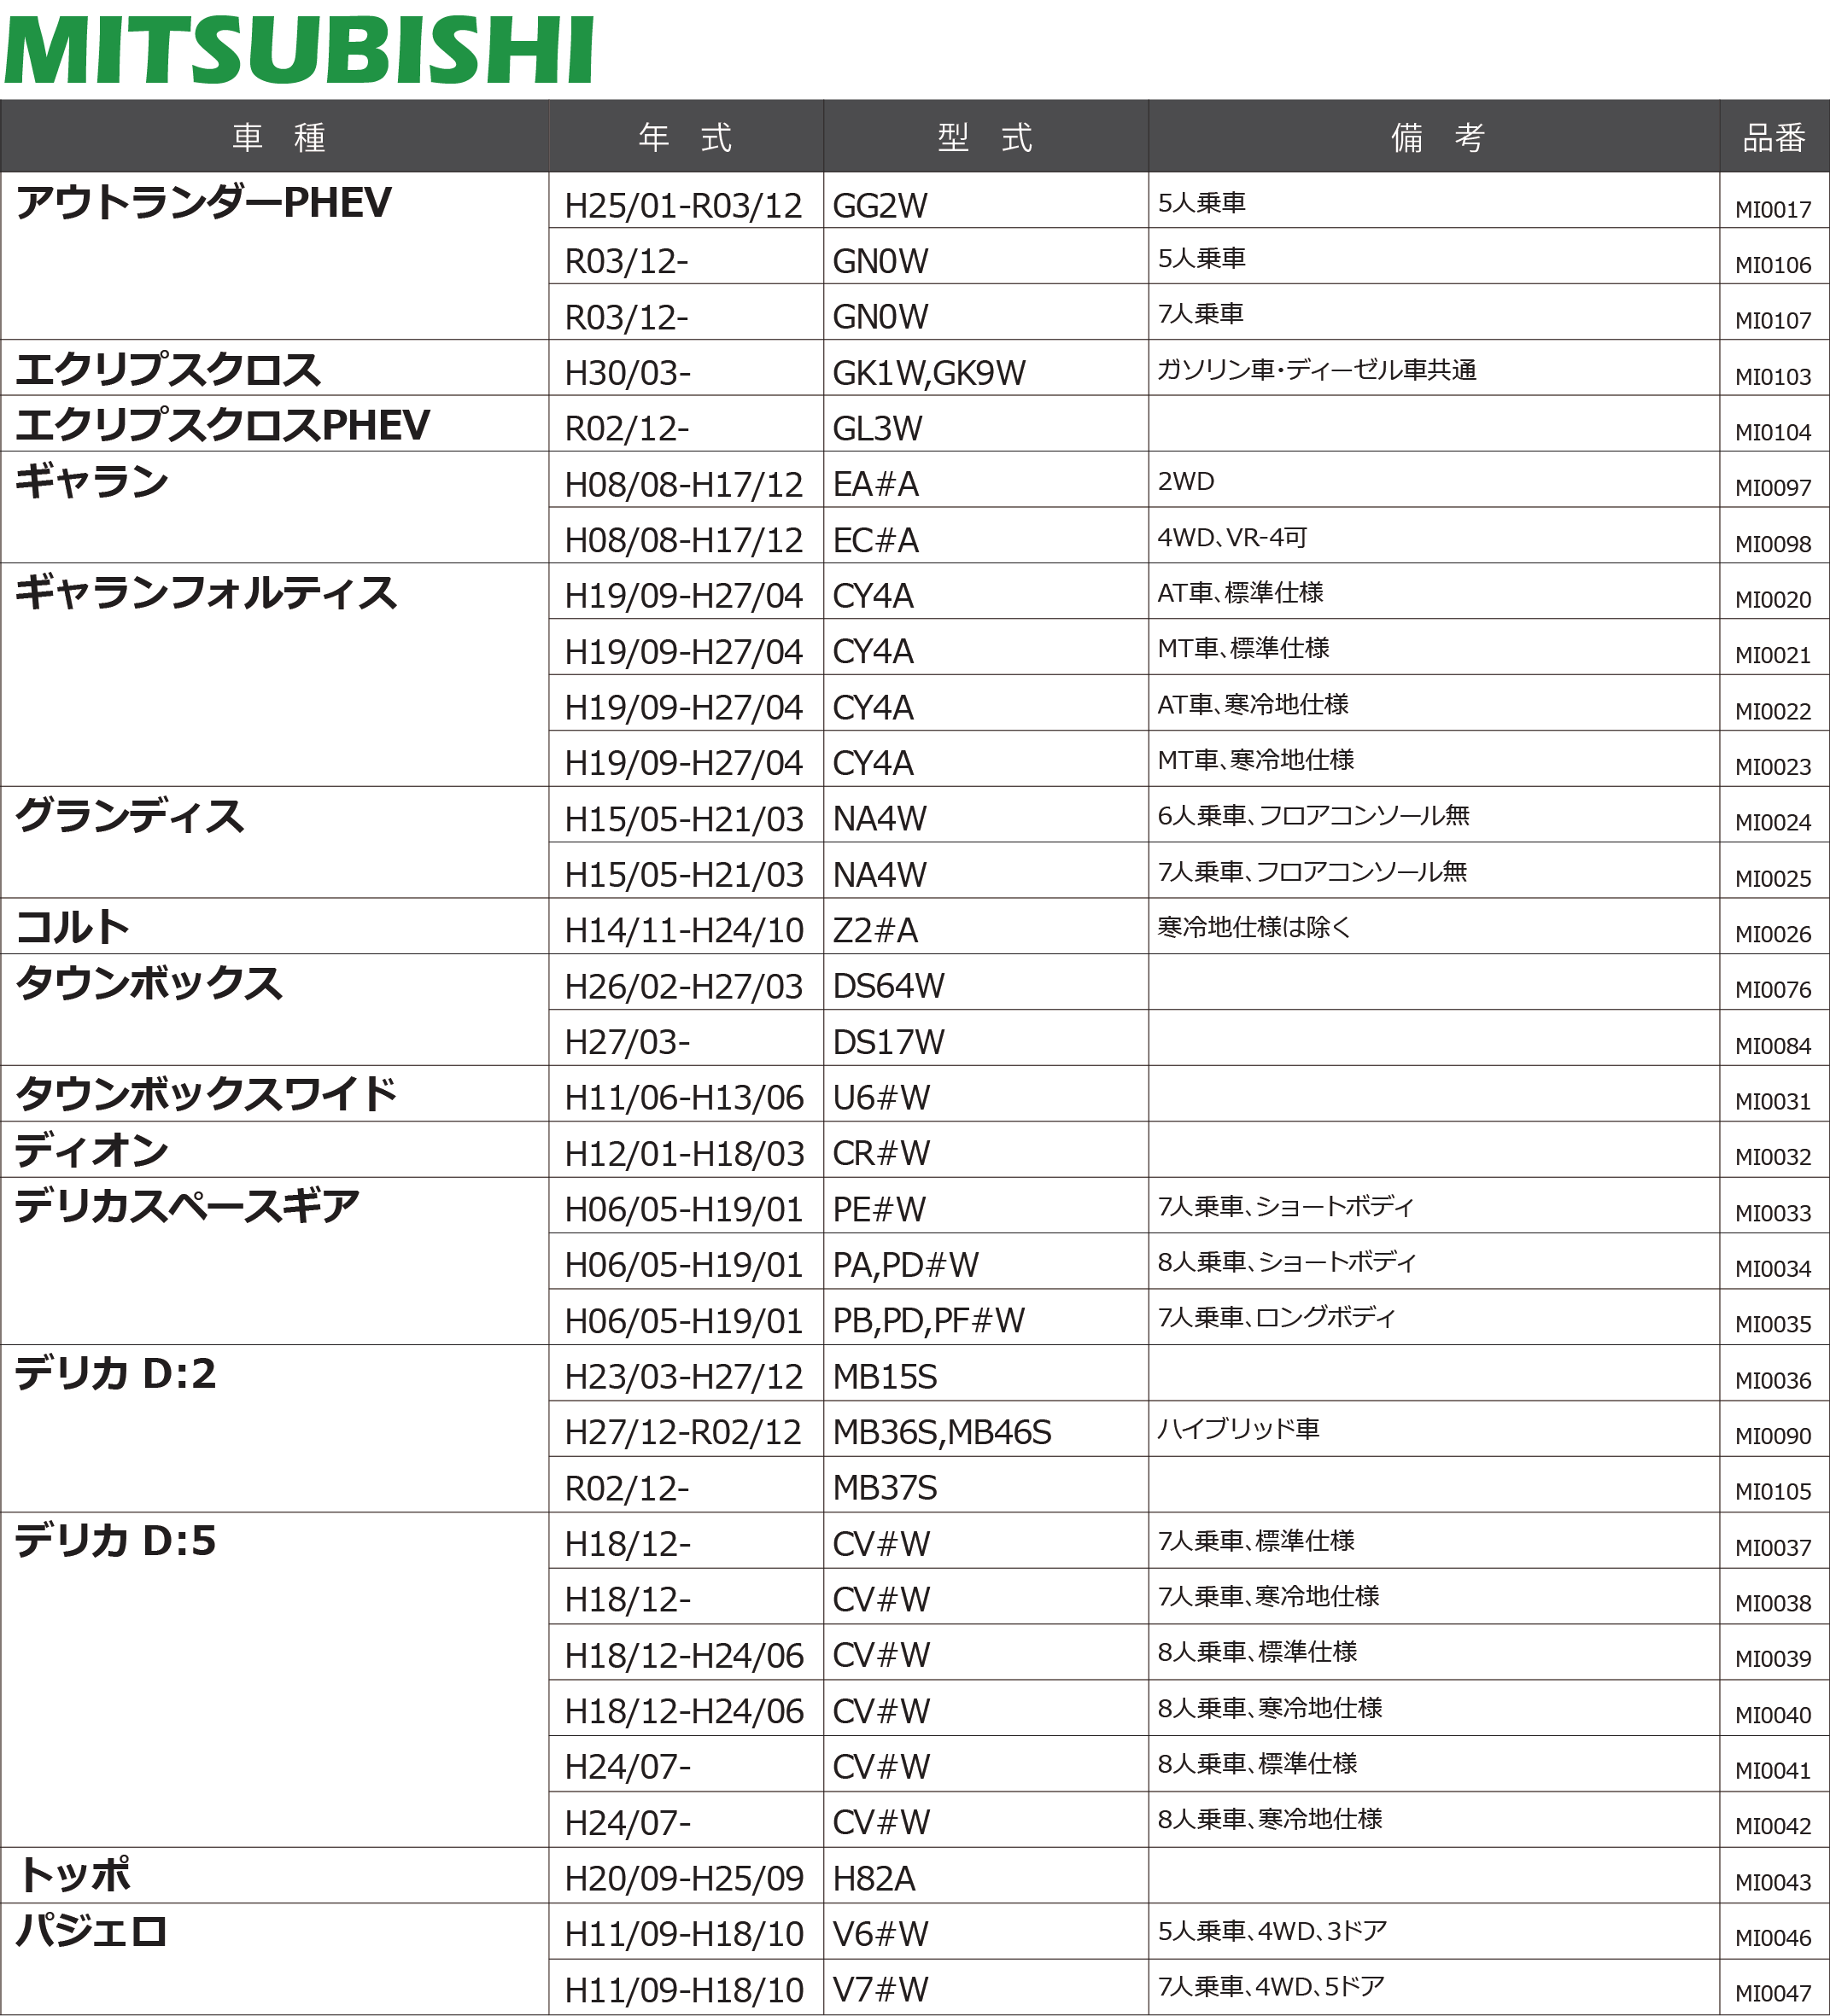Click the 型式 column header
The image size is (1830, 2016).
[x=985, y=137]
